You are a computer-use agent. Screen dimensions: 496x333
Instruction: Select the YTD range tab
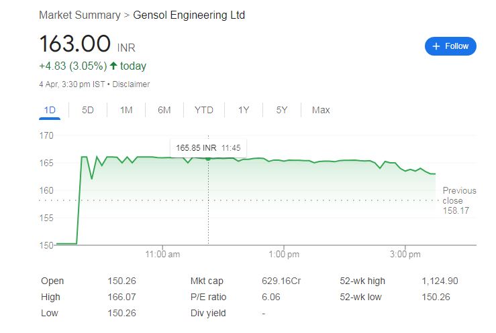[204, 110]
